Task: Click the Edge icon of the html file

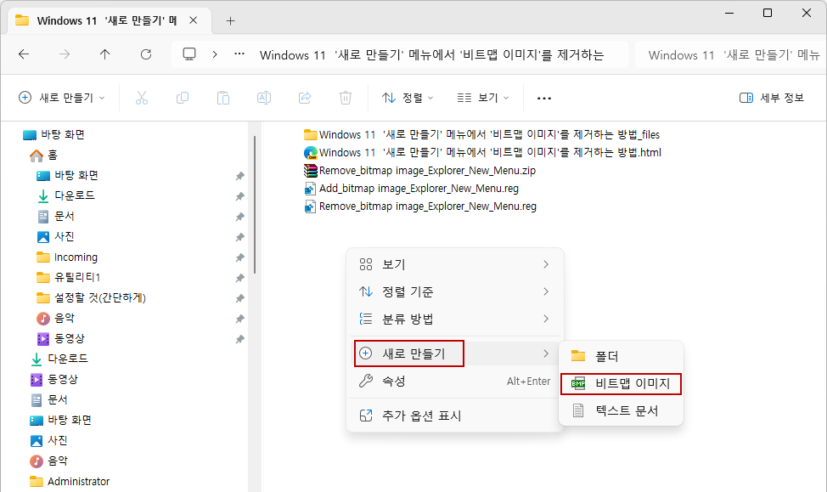Action: pos(310,153)
